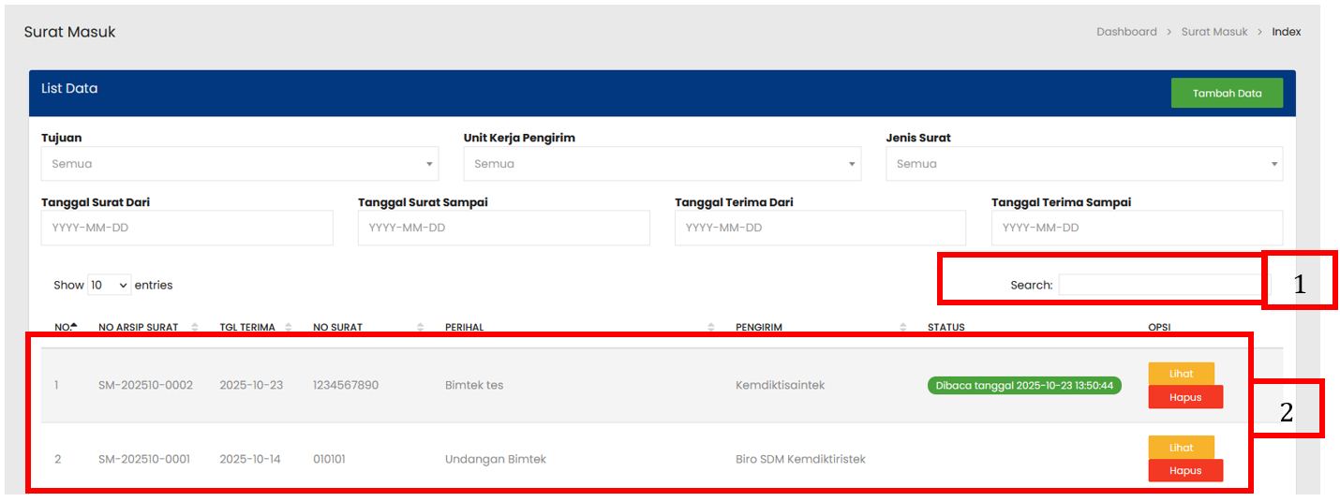Viewport: 1340px width, 502px height.
Task: Sort by No Surat column icon
Action: (x=420, y=328)
